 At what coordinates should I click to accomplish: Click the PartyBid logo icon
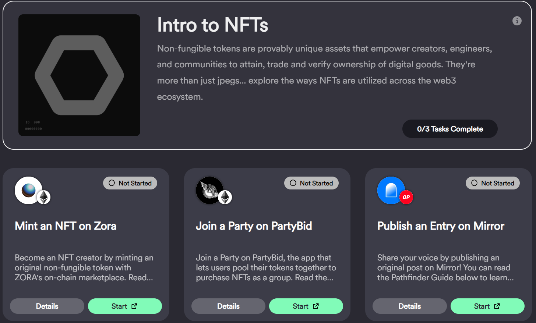coord(209,190)
